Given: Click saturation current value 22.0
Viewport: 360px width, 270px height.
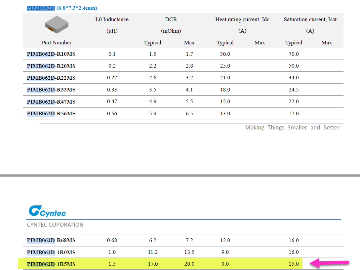Looking at the screenshot, I should (294, 102).
